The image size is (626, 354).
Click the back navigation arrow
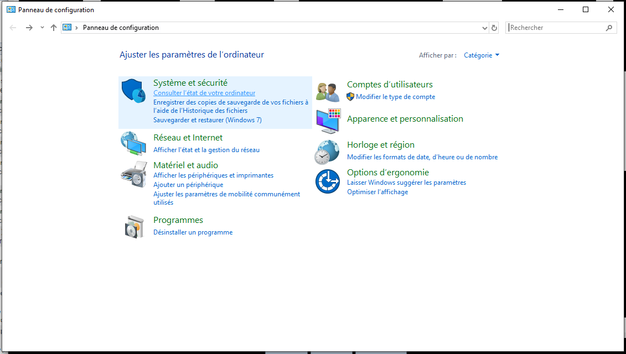pyautogui.click(x=13, y=28)
